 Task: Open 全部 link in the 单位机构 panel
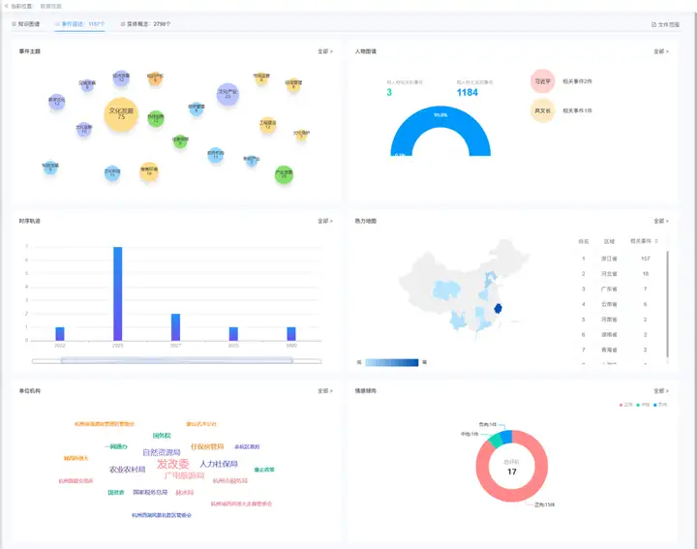click(x=324, y=391)
